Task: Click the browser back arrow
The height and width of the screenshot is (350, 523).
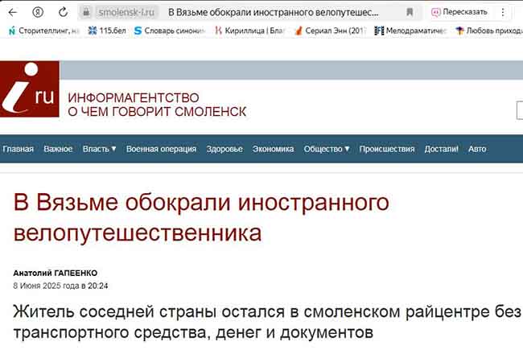Action: coord(13,12)
